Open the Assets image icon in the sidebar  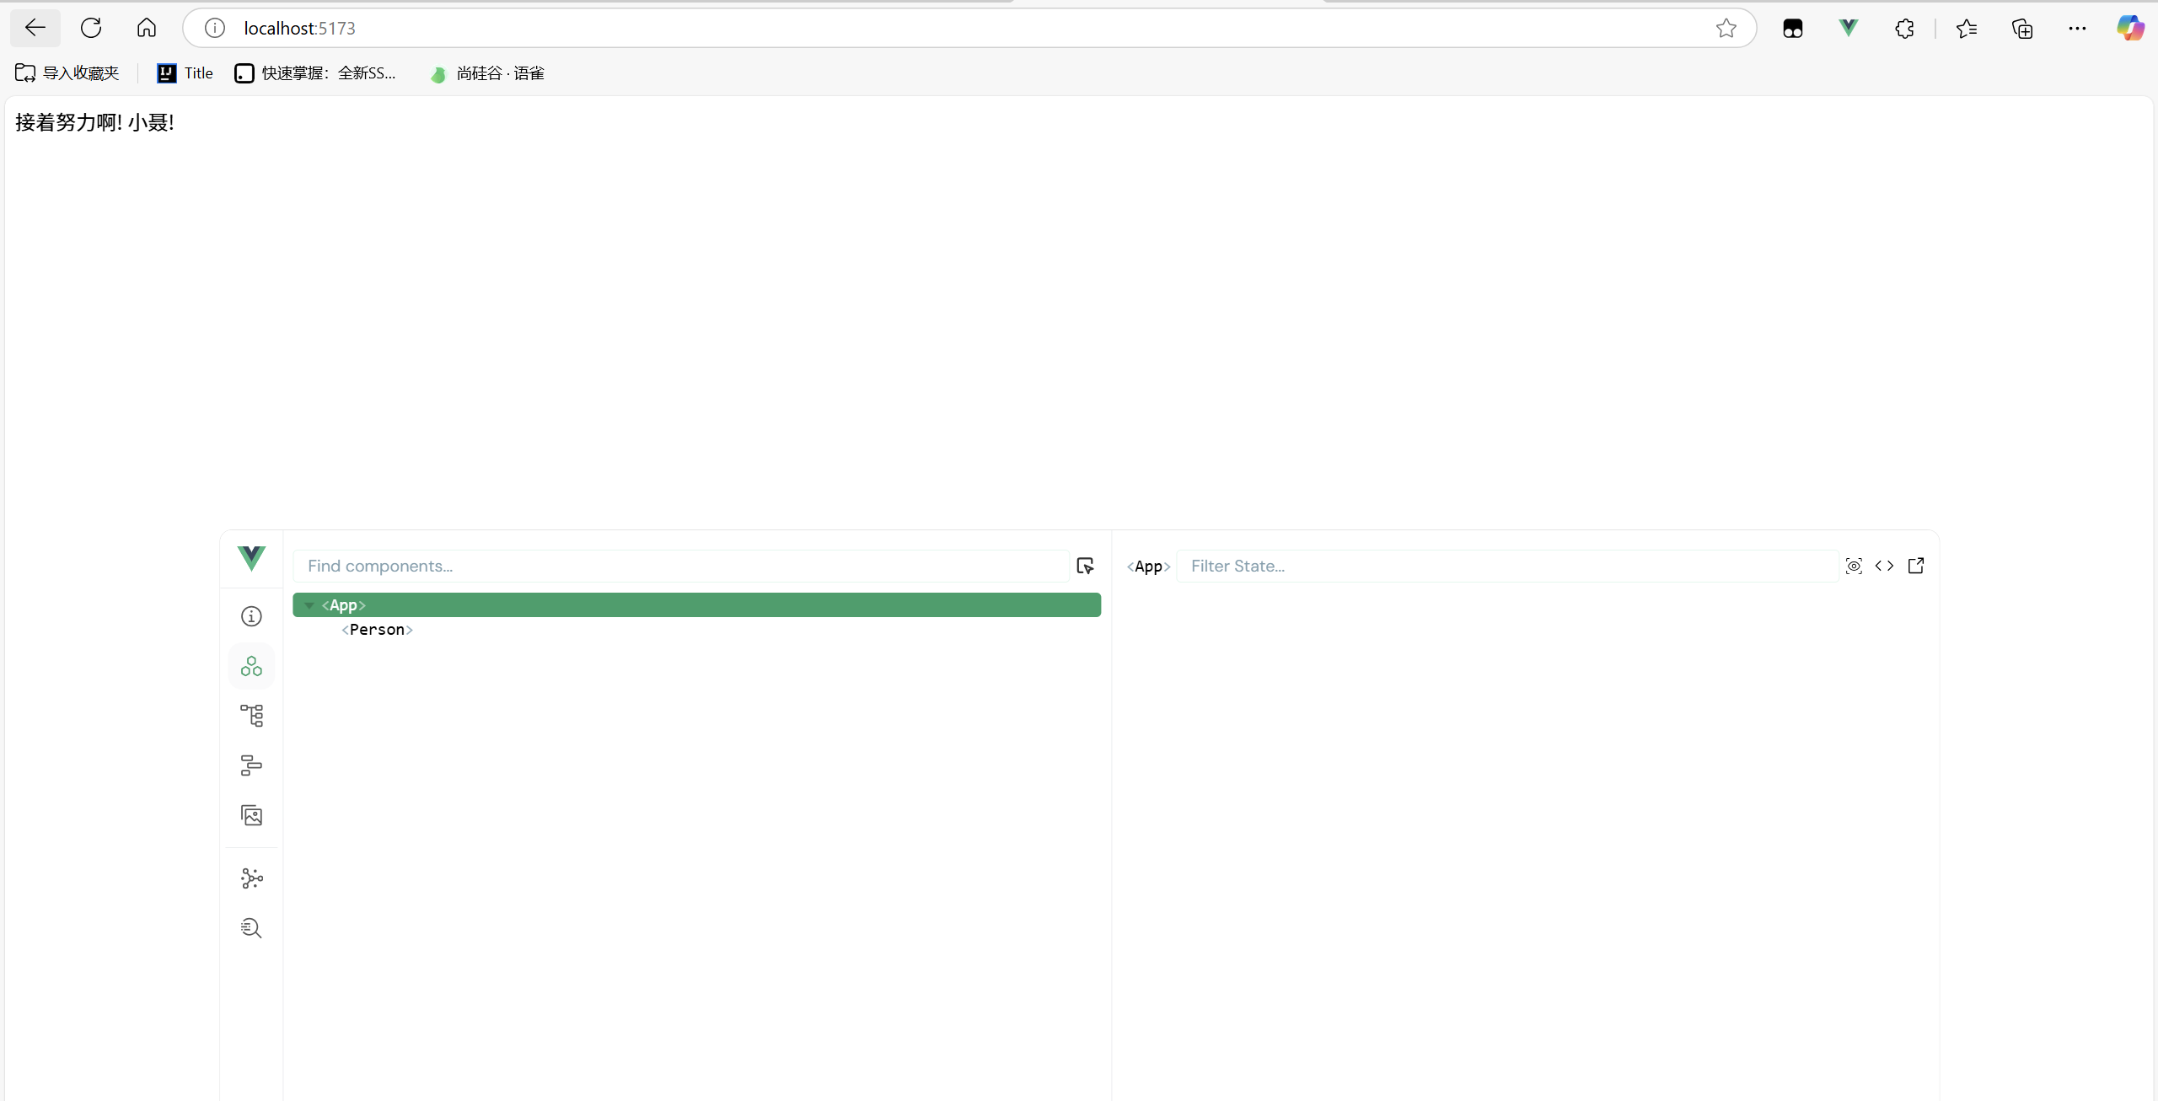pos(251,815)
